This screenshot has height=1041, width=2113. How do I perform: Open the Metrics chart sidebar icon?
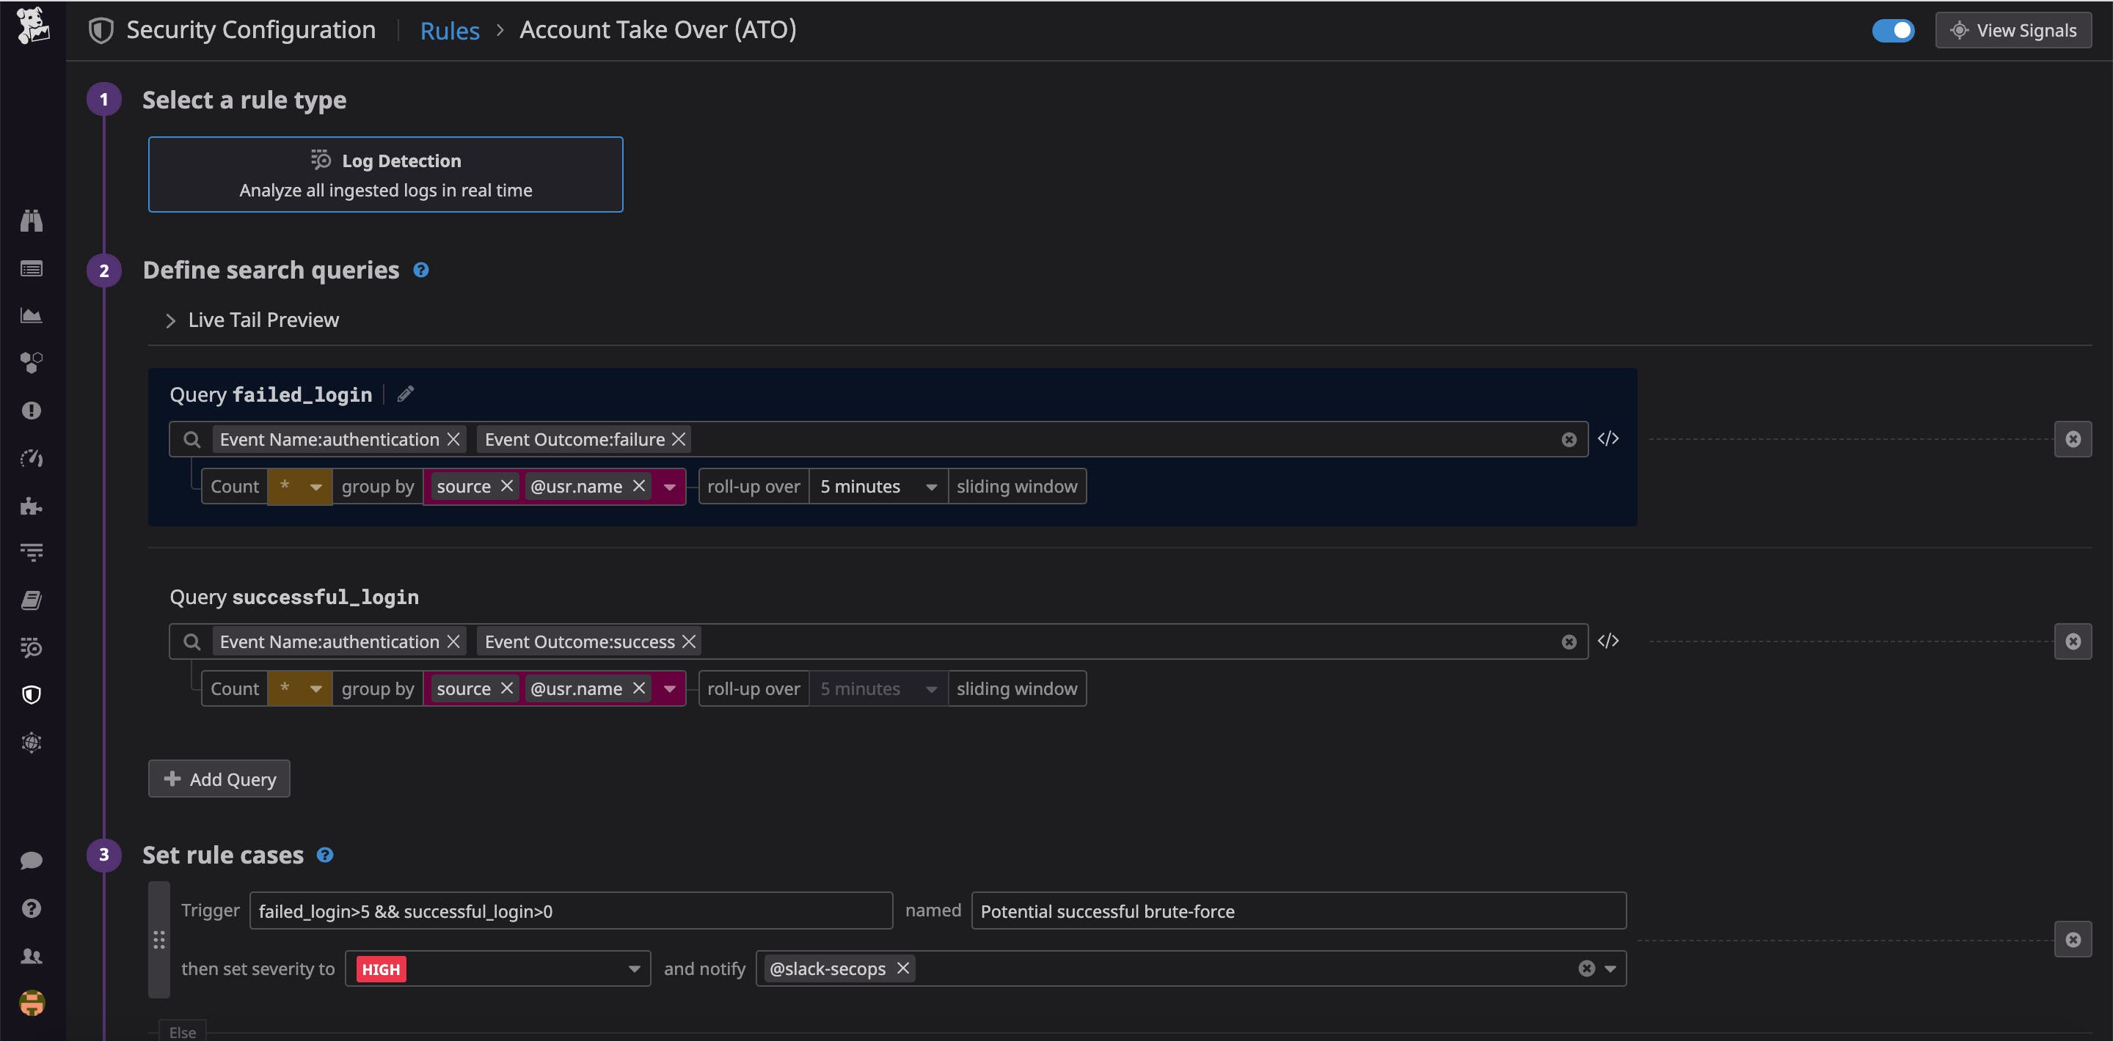31,314
